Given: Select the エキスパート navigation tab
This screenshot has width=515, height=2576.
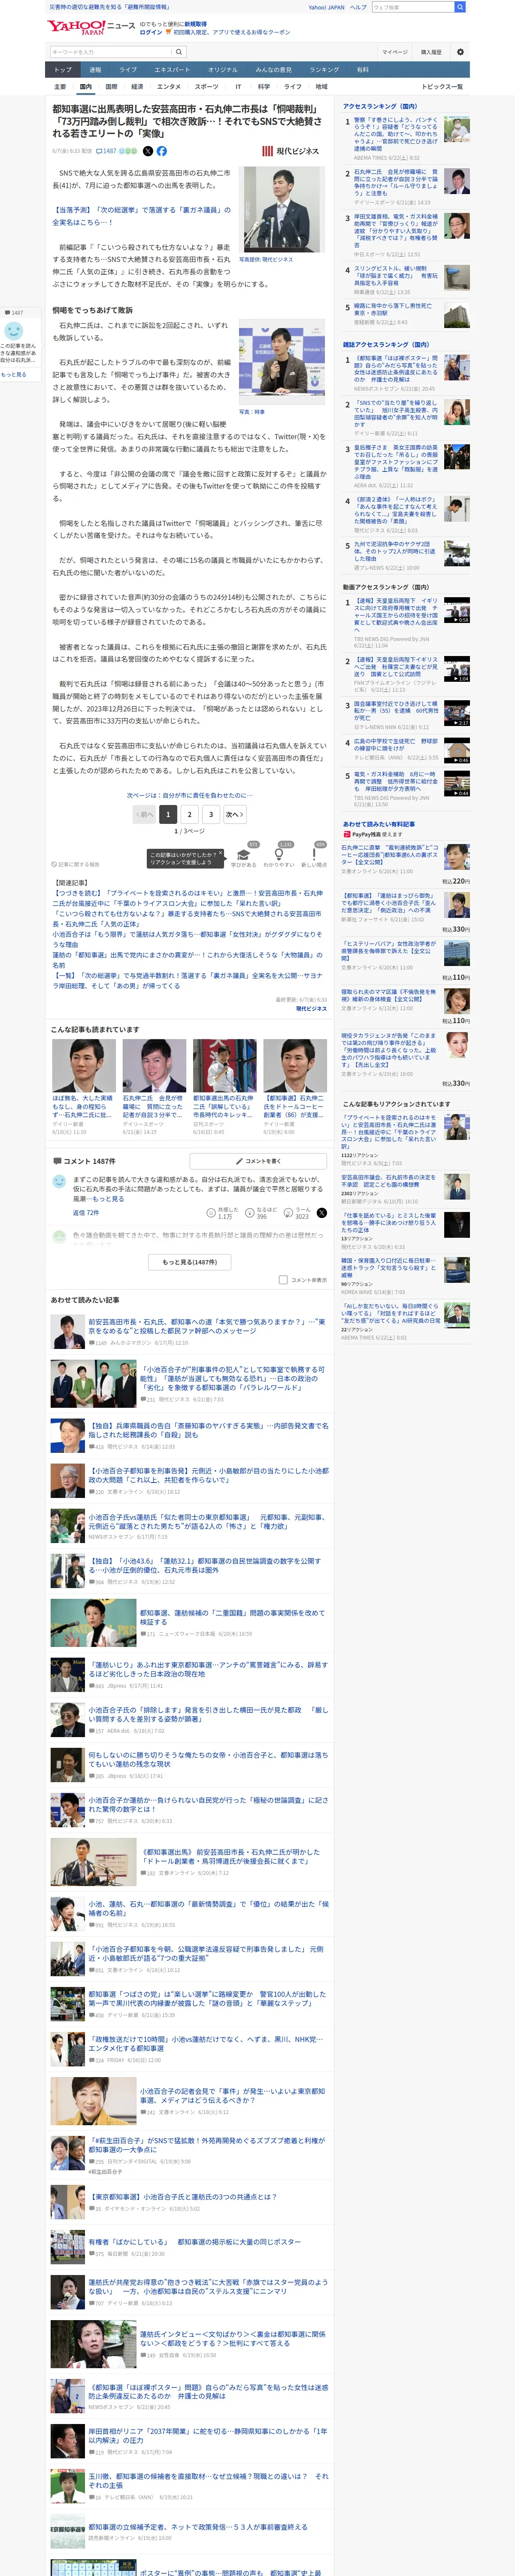Looking at the screenshot, I should [x=172, y=70].
